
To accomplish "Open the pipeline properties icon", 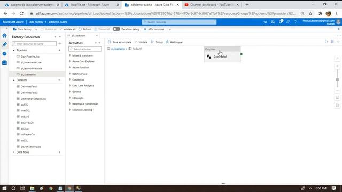I will pos(332,42).
